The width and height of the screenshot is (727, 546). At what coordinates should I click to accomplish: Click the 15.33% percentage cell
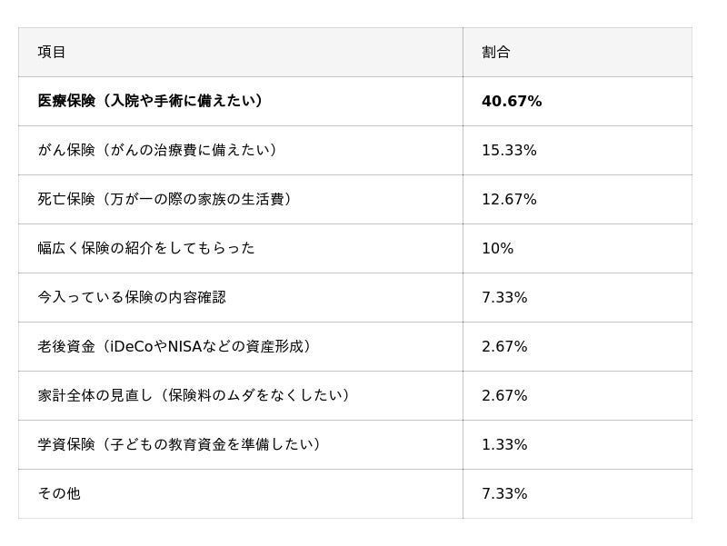click(509, 150)
